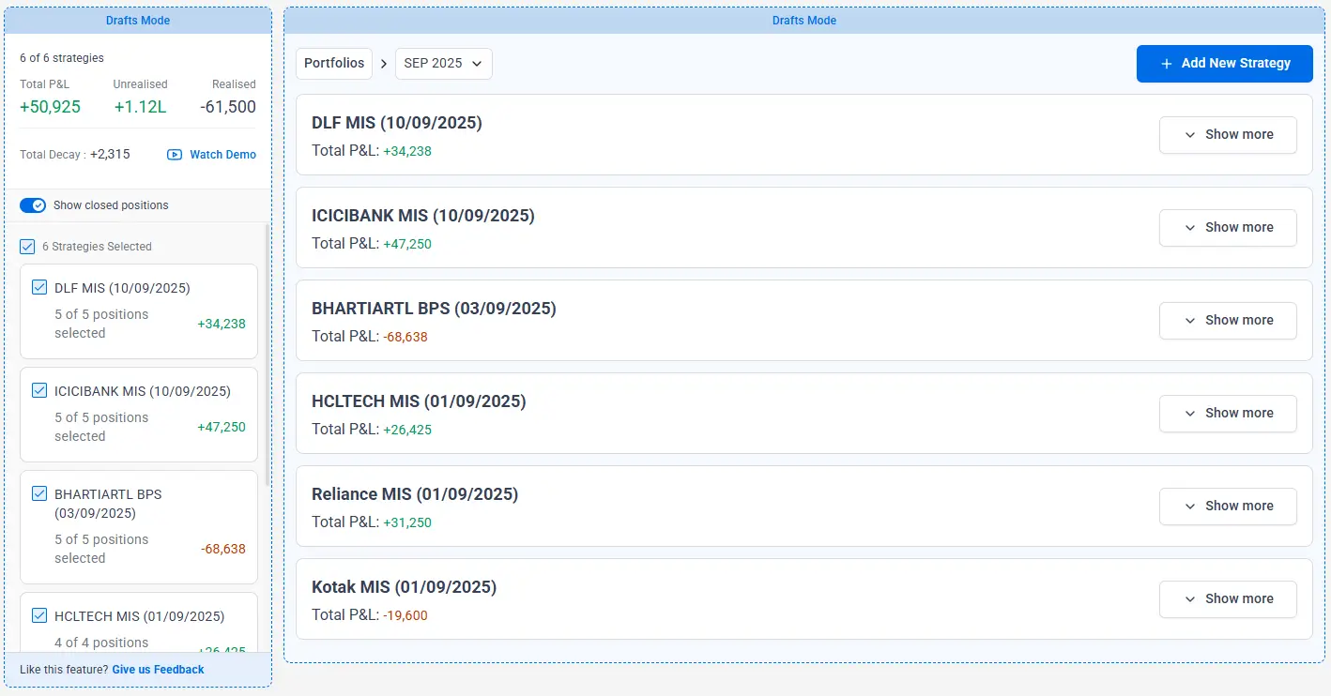Go to the Portfolios breadcrumb

tap(334, 64)
